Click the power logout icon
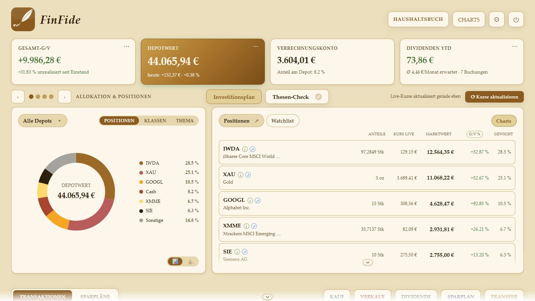The width and height of the screenshot is (535, 301). pyautogui.click(x=516, y=19)
